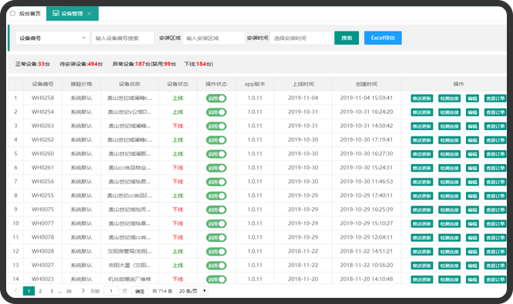This screenshot has height=304, width=513.
Task: Toggle the 启用 switch for WH0254
Action: 216,112
